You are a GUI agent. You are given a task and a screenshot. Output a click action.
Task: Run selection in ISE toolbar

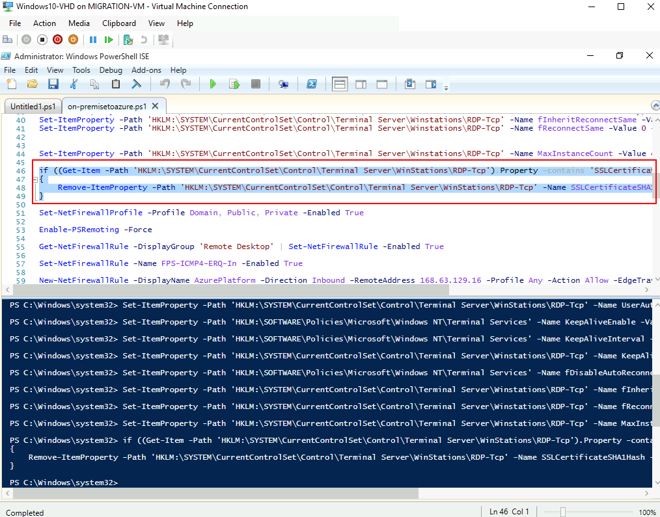click(x=234, y=84)
